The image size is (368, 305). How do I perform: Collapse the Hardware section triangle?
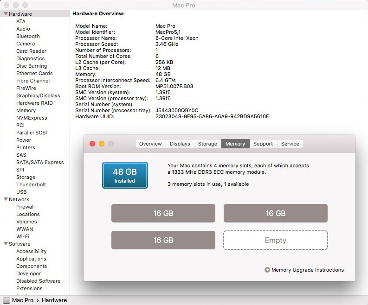tap(6, 14)
